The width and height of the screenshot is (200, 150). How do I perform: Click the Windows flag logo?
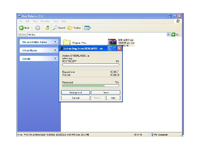(x=178, y=21)
